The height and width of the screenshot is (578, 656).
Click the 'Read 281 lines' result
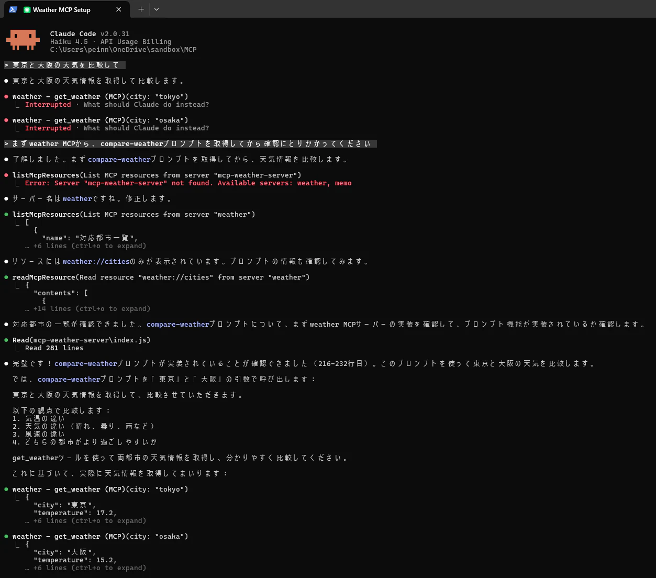point(54,348)
